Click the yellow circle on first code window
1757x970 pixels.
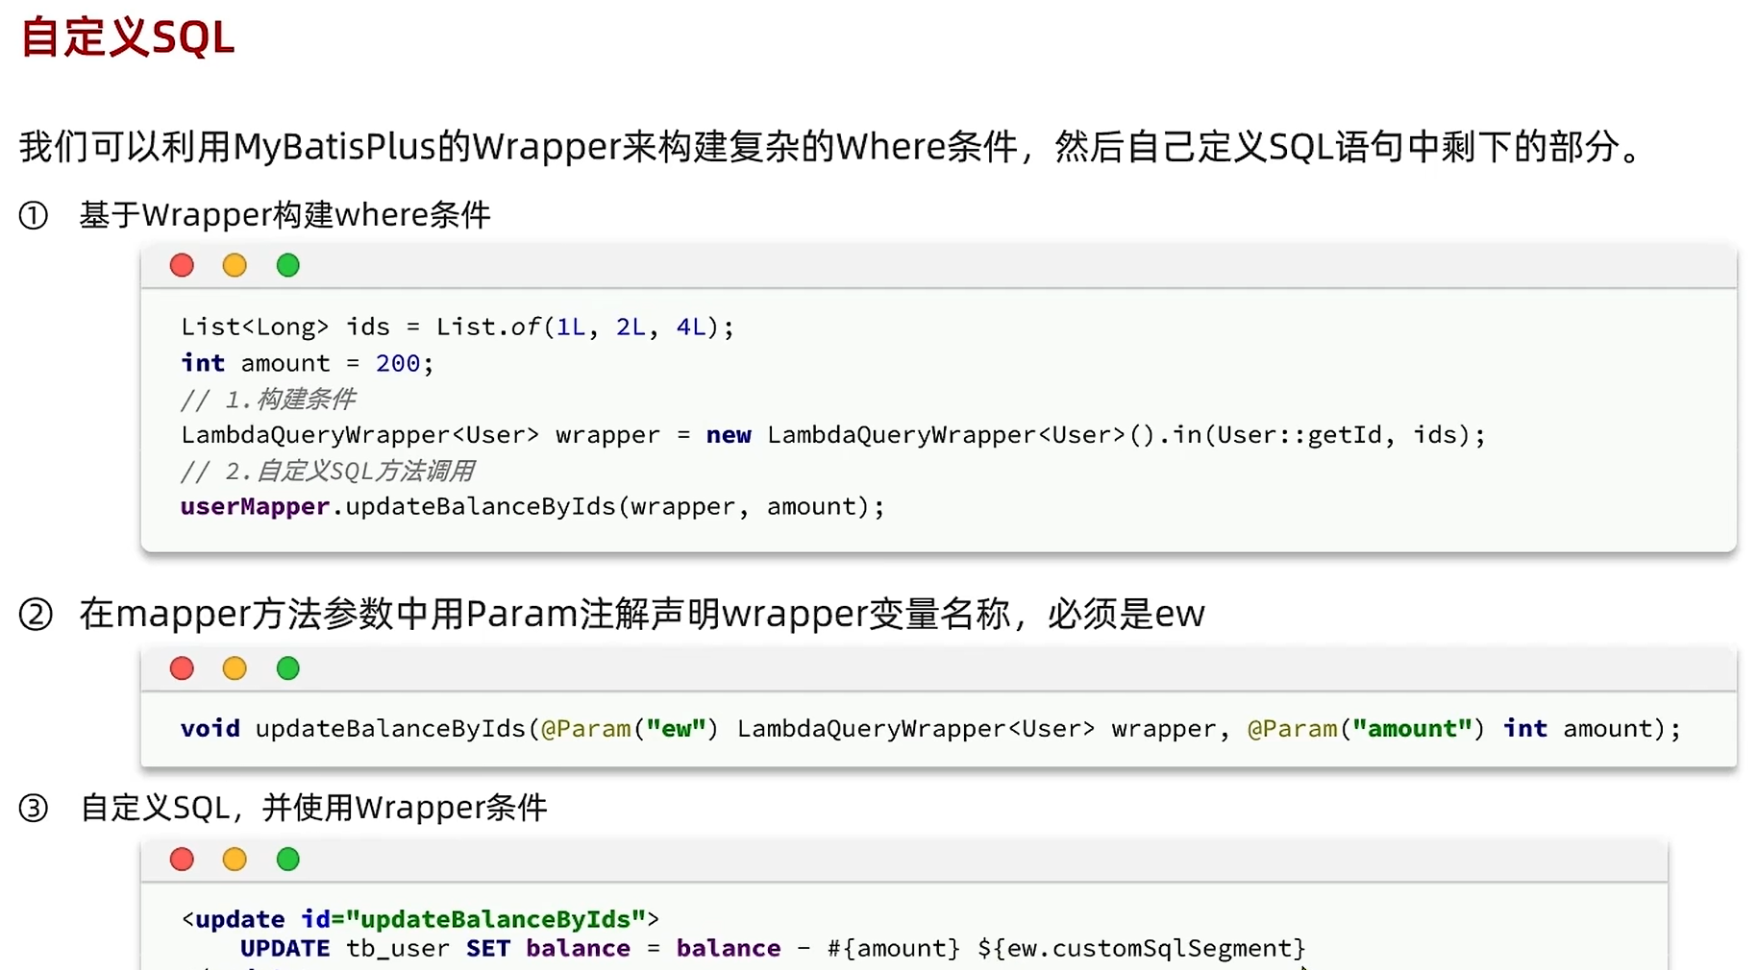[x=235, y=265]
